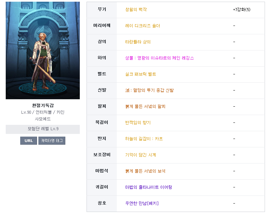The width and height of the screenshot is (268, 216).
Task: Click the 칭호 row label
Action: tap(102, 203)
